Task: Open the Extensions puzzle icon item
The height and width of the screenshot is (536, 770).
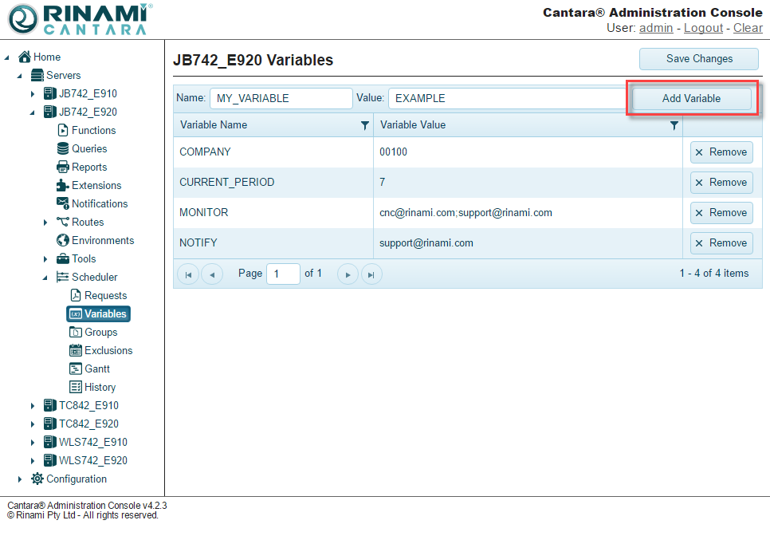Action: [96, 185]
